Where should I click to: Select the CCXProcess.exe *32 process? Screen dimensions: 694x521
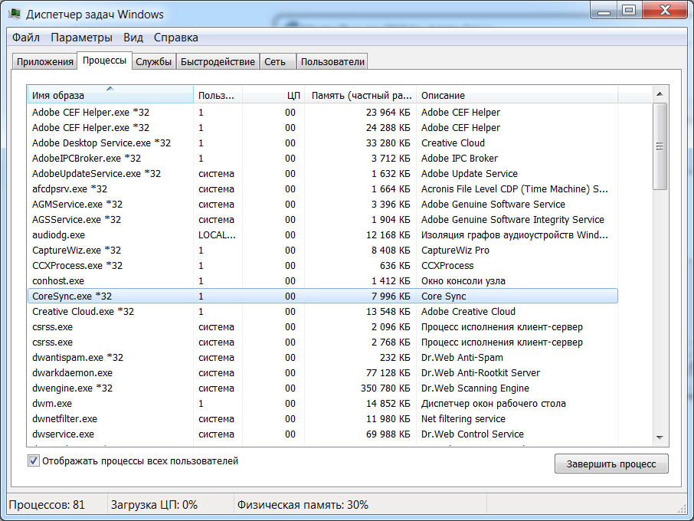click(322, 266)
